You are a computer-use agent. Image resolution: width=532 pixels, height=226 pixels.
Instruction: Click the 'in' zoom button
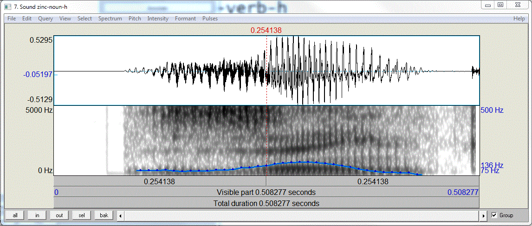coord(37,215)
